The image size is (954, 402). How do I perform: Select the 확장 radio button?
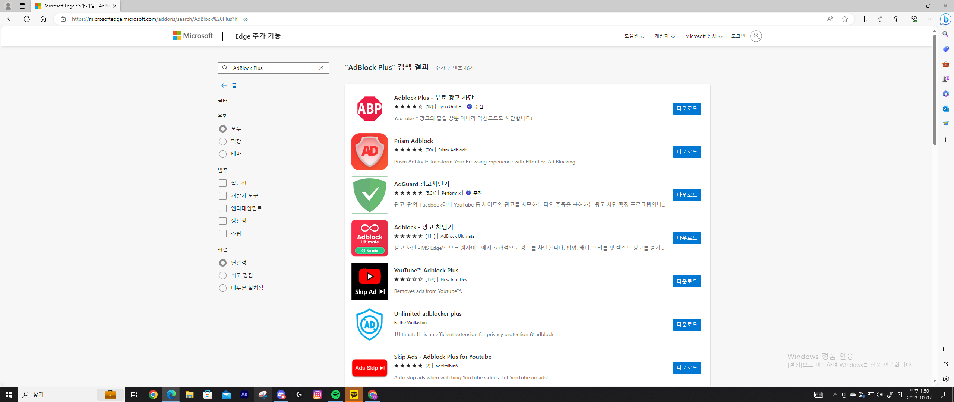[x=223, y=141]
